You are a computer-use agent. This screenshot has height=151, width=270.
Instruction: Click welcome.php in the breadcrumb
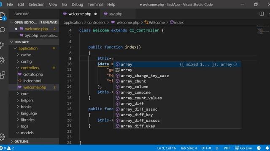(x=128, y=22)
